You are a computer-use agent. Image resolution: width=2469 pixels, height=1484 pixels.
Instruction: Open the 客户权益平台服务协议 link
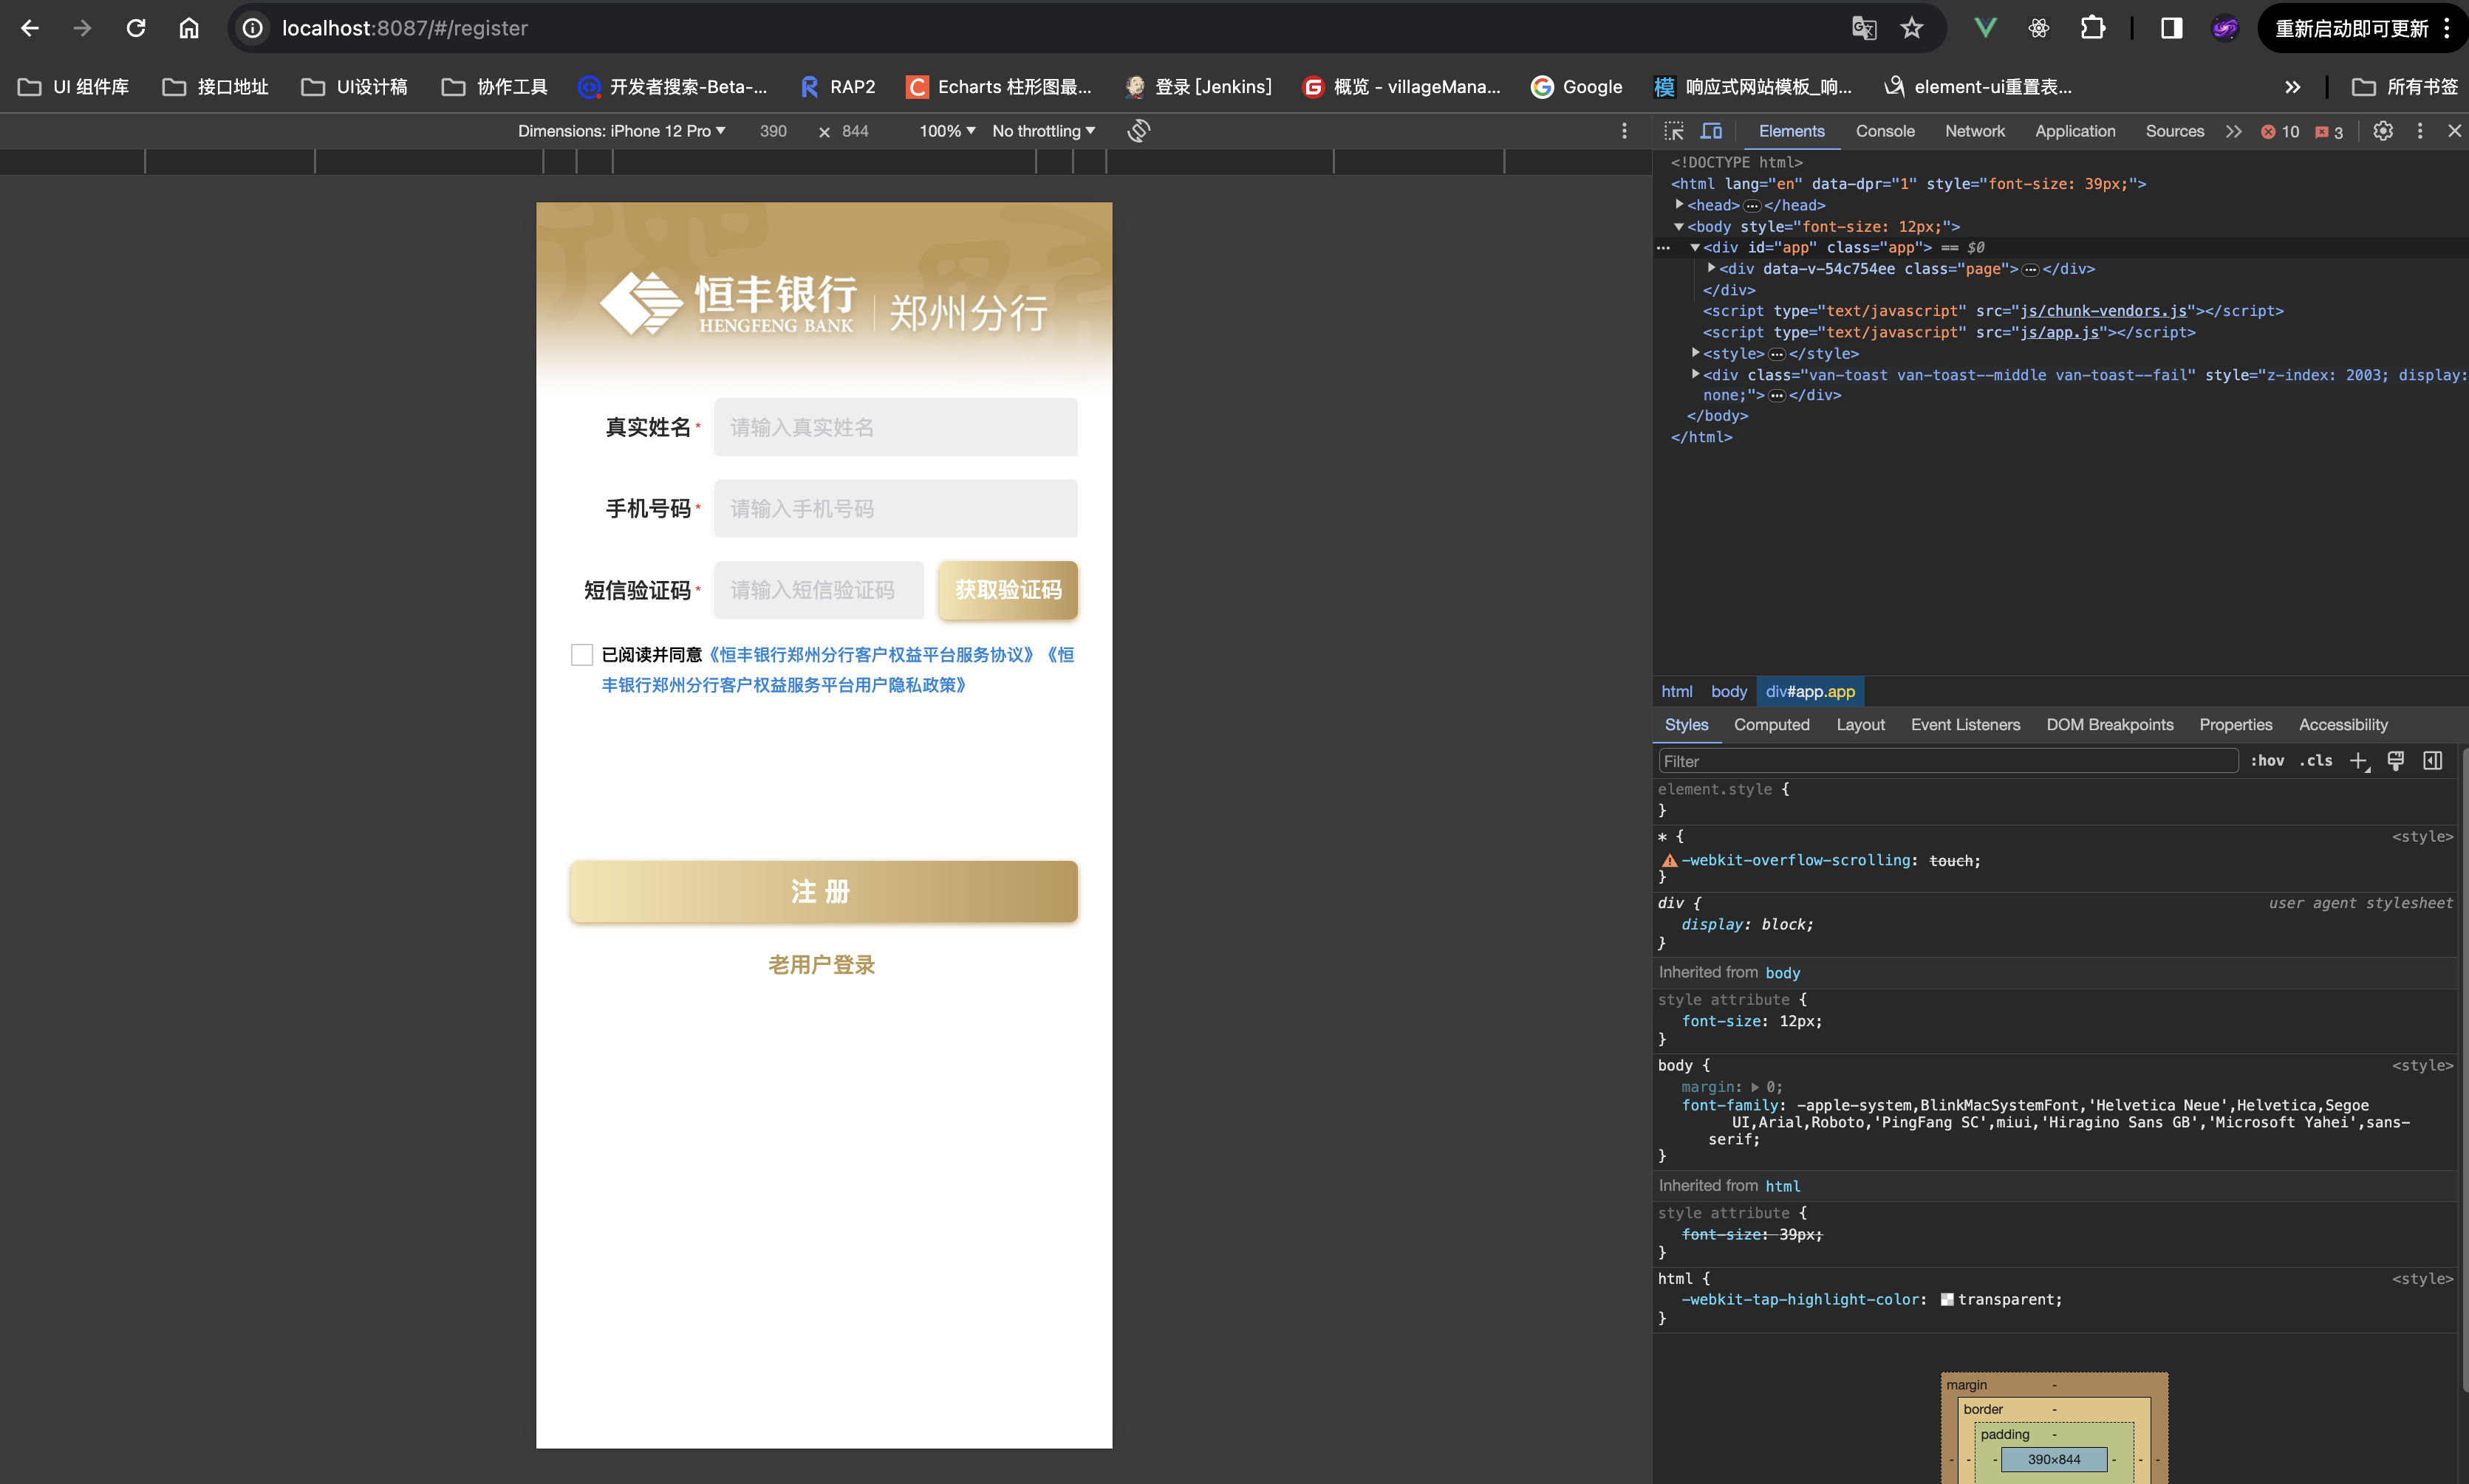pos(871,655)
